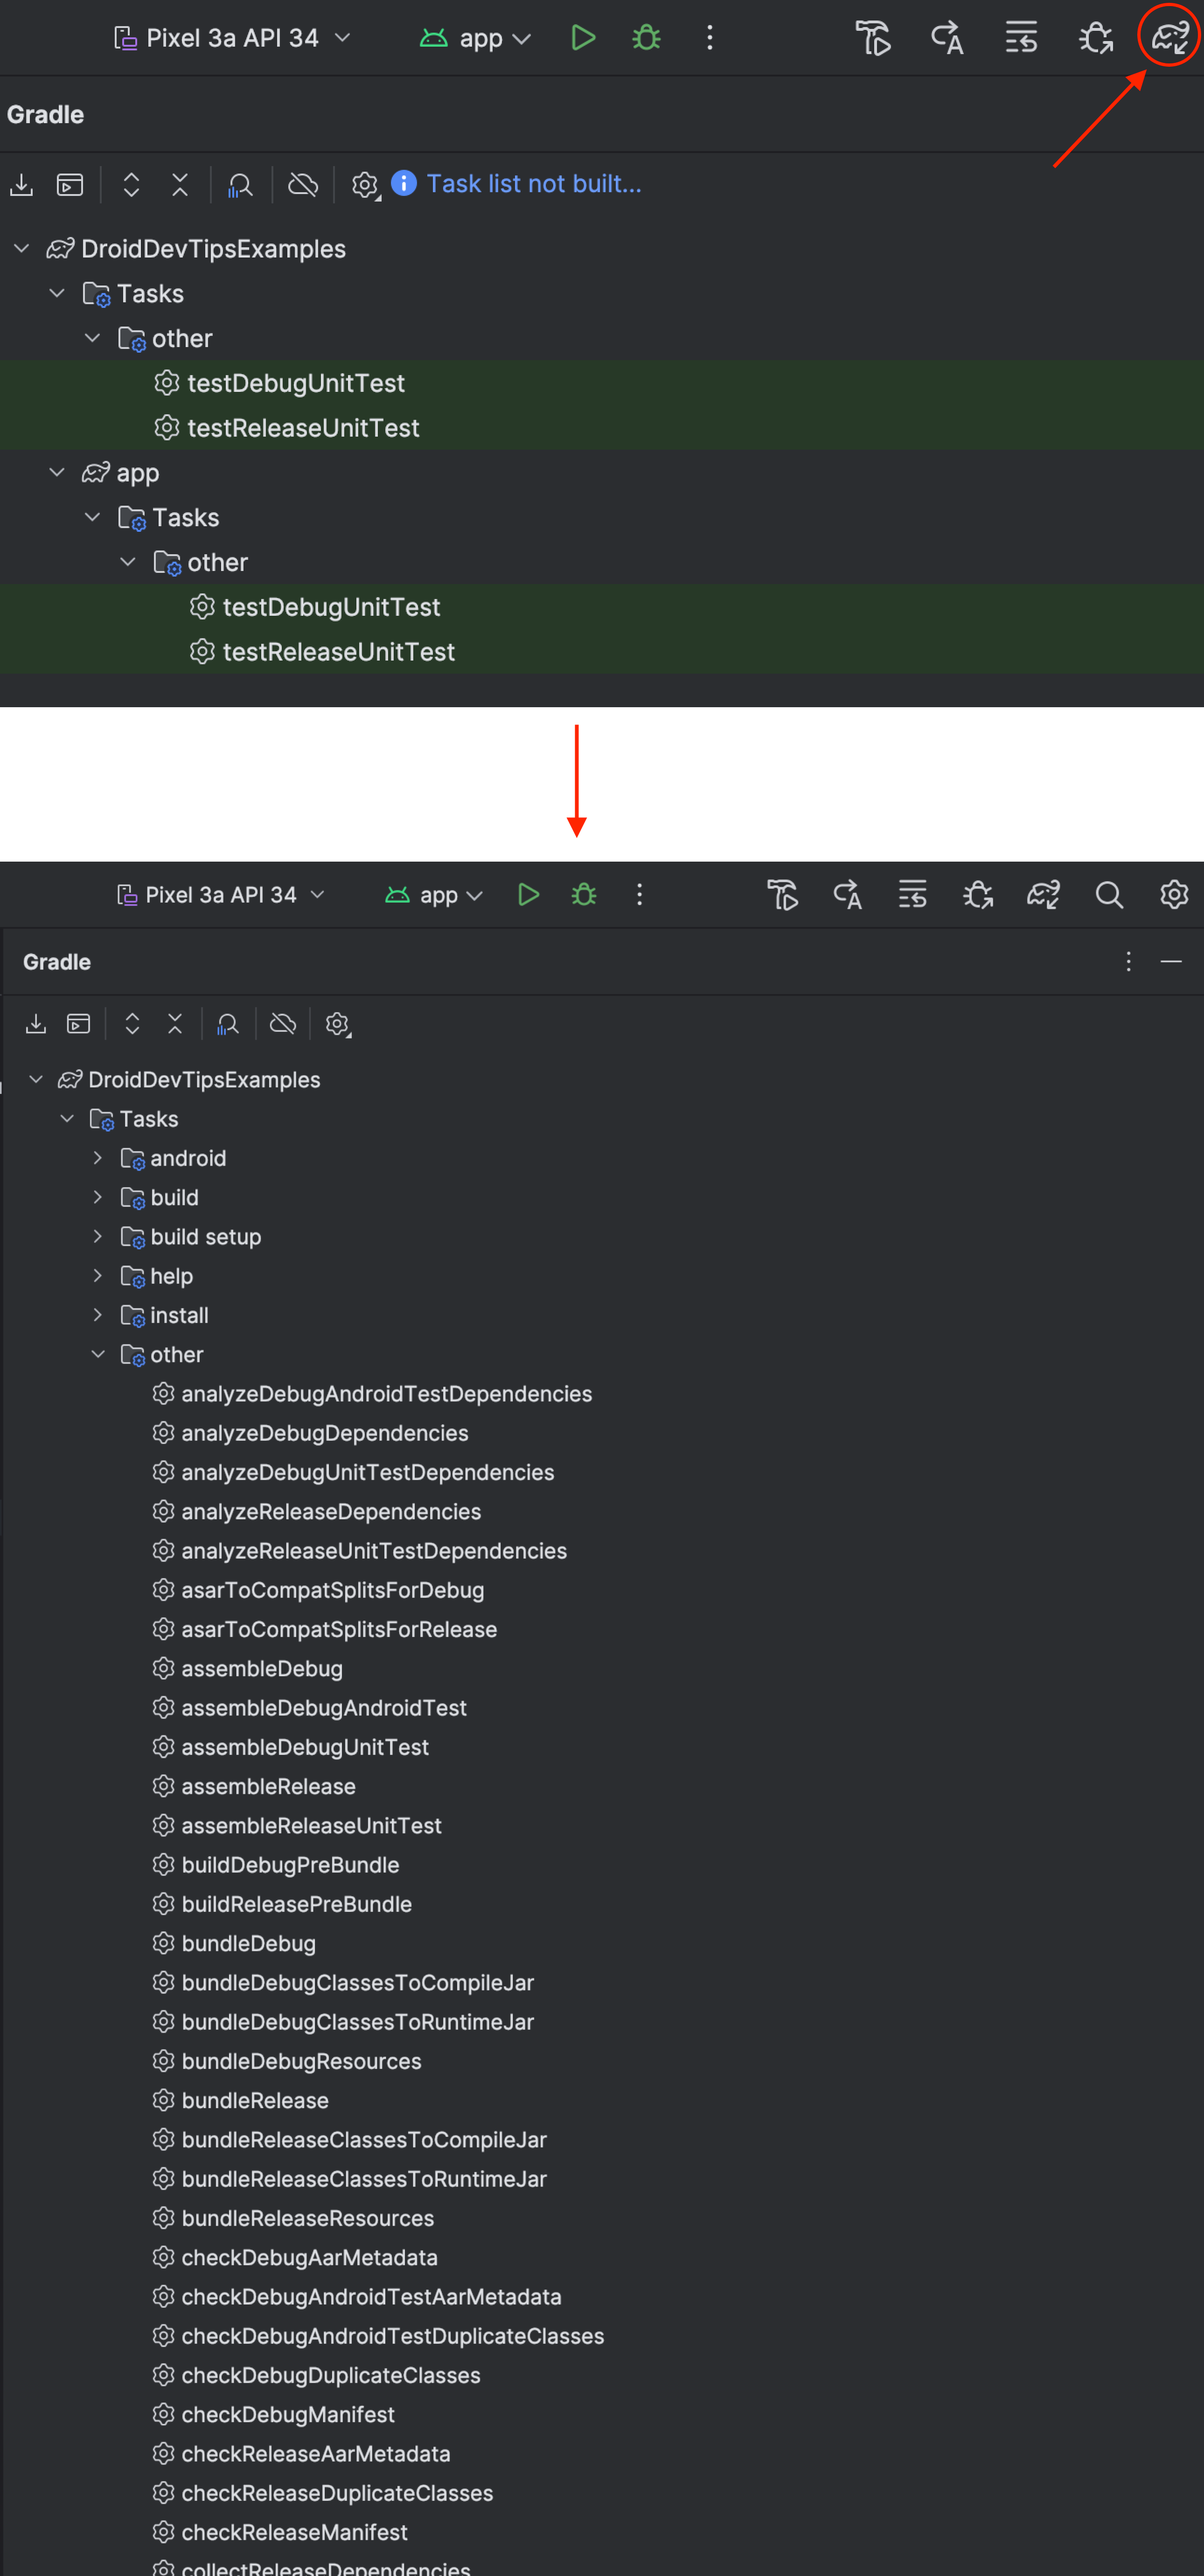Expand the android task group
Screen dimensions: 1204x2576
[97, 1158]
